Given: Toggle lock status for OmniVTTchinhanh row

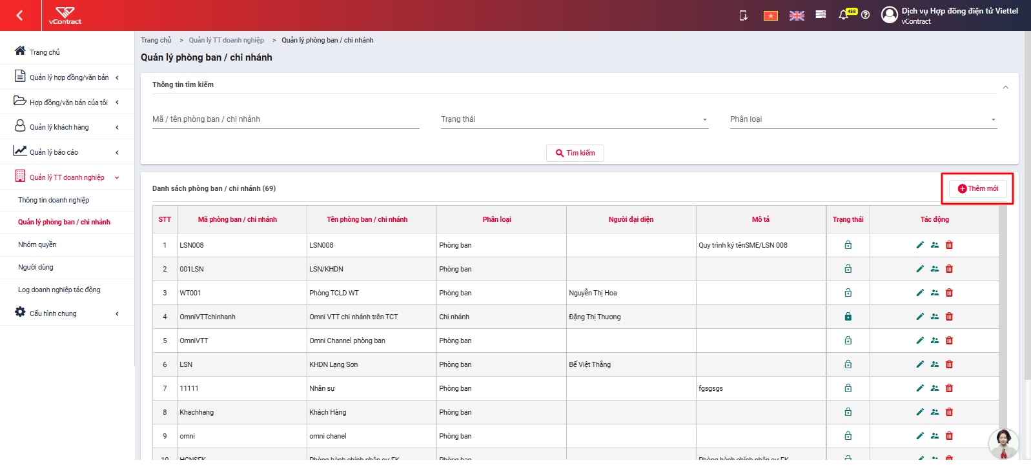Looking at the screenshot, I should pos(848,317).
